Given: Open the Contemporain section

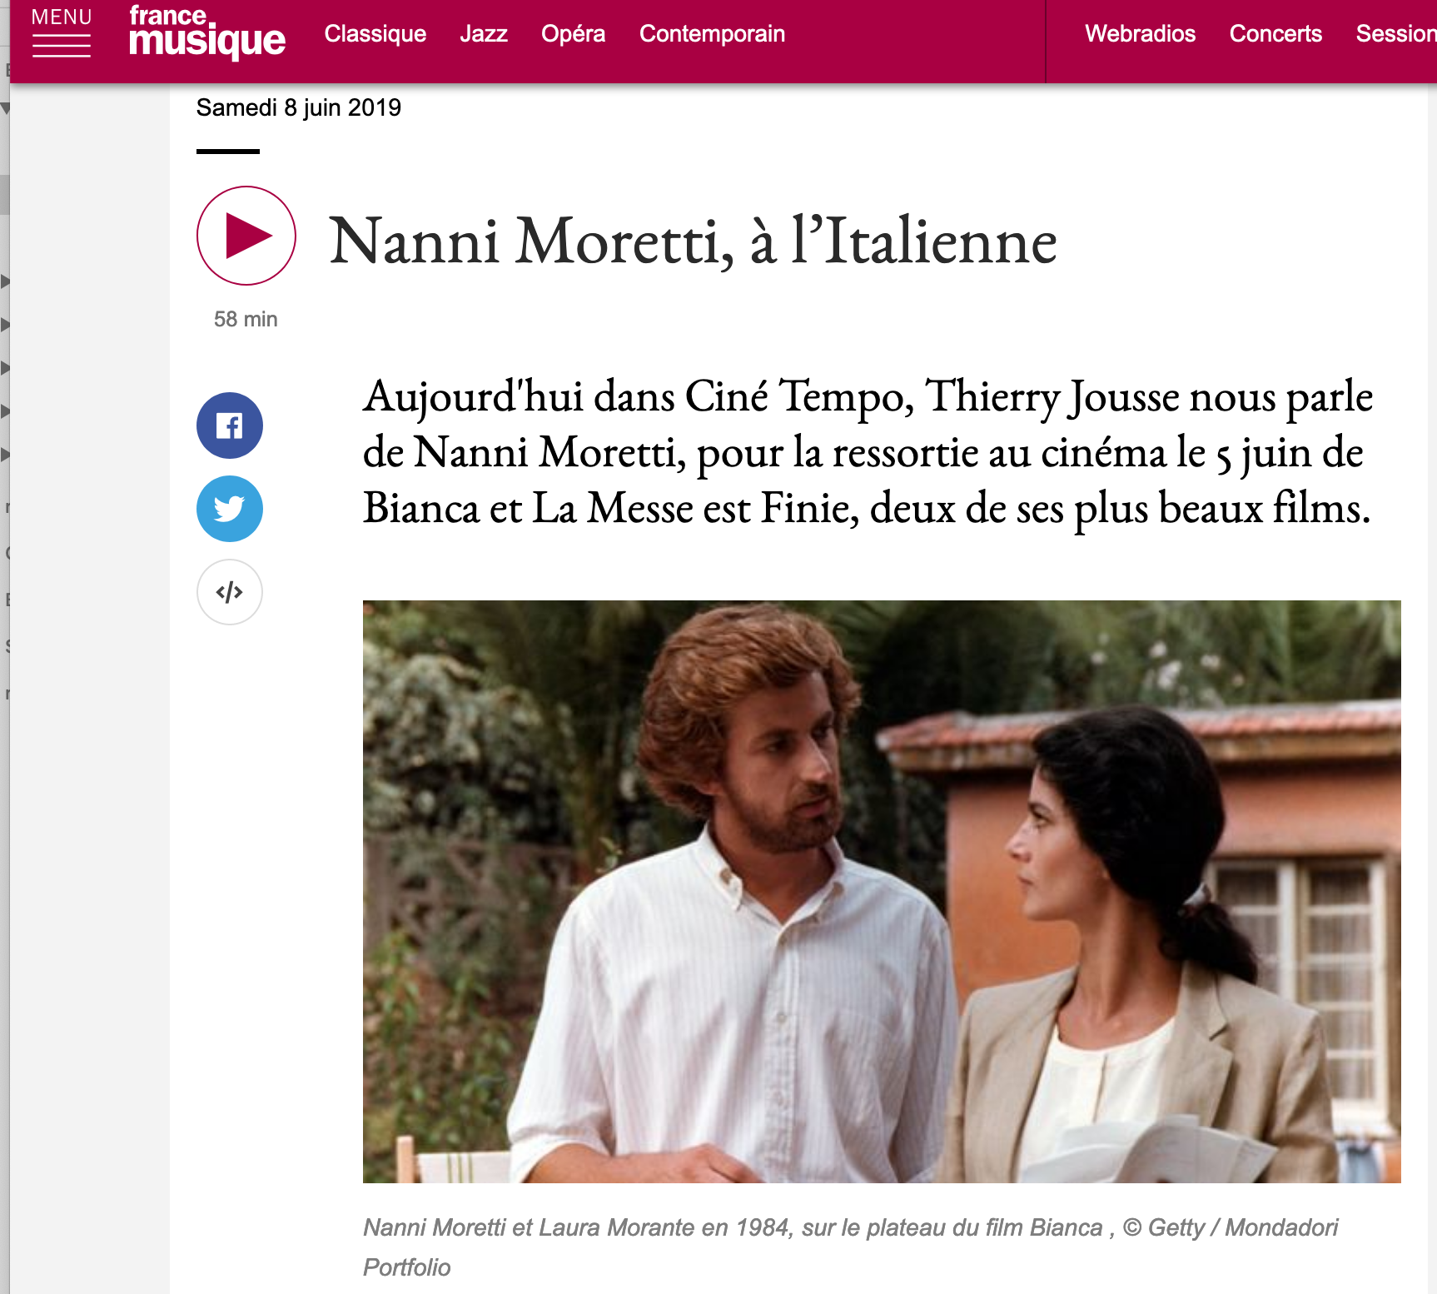Looking at the screenshot, I should point(712,33).
